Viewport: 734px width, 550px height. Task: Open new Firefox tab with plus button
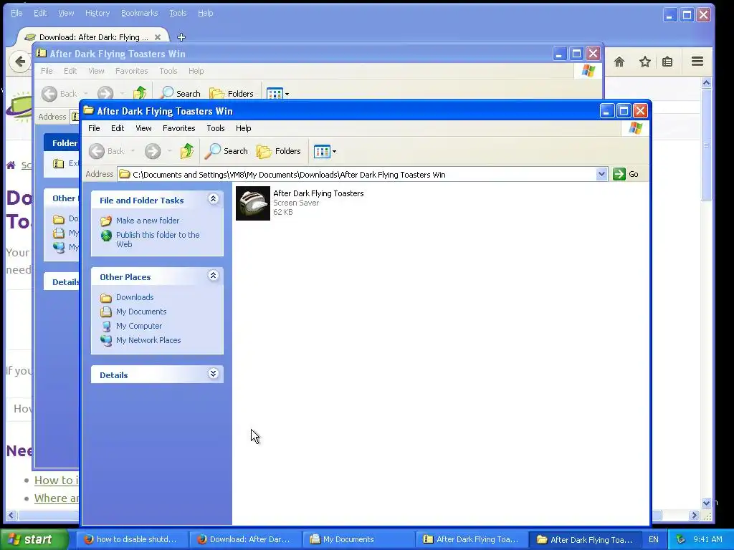(181, 37)
